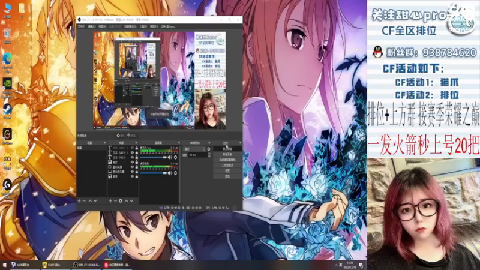Click the Studio Mode button

pos(227,166)
